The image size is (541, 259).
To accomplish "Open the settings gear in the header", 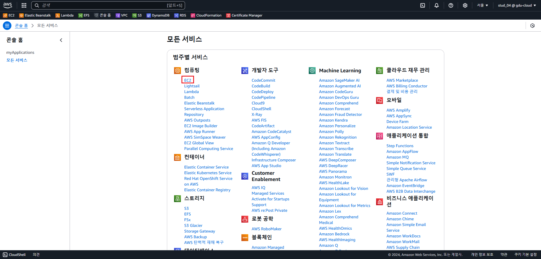I will click(465, 5).
